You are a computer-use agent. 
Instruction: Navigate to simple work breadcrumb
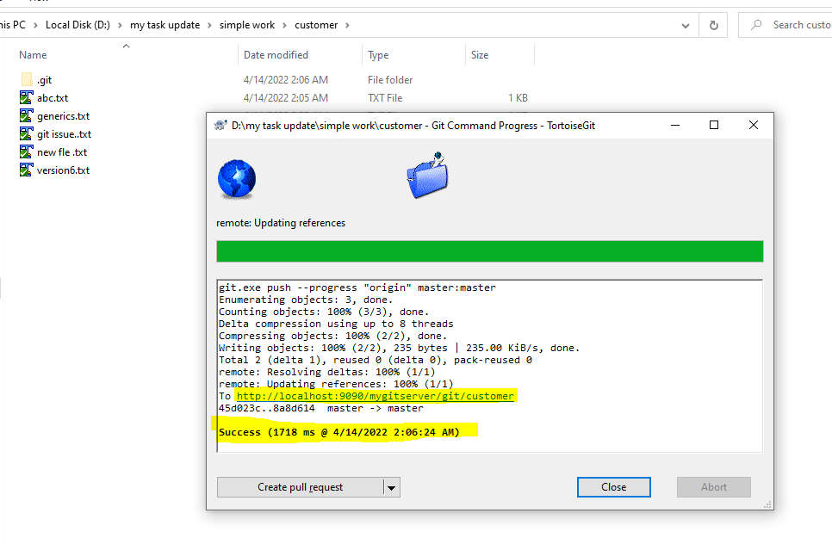click(x=247, y=25)
